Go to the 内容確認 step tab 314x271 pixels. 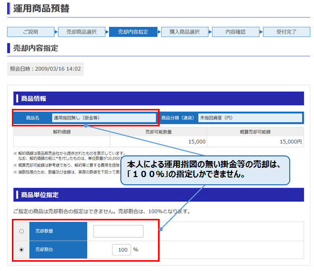pos(235,32)
